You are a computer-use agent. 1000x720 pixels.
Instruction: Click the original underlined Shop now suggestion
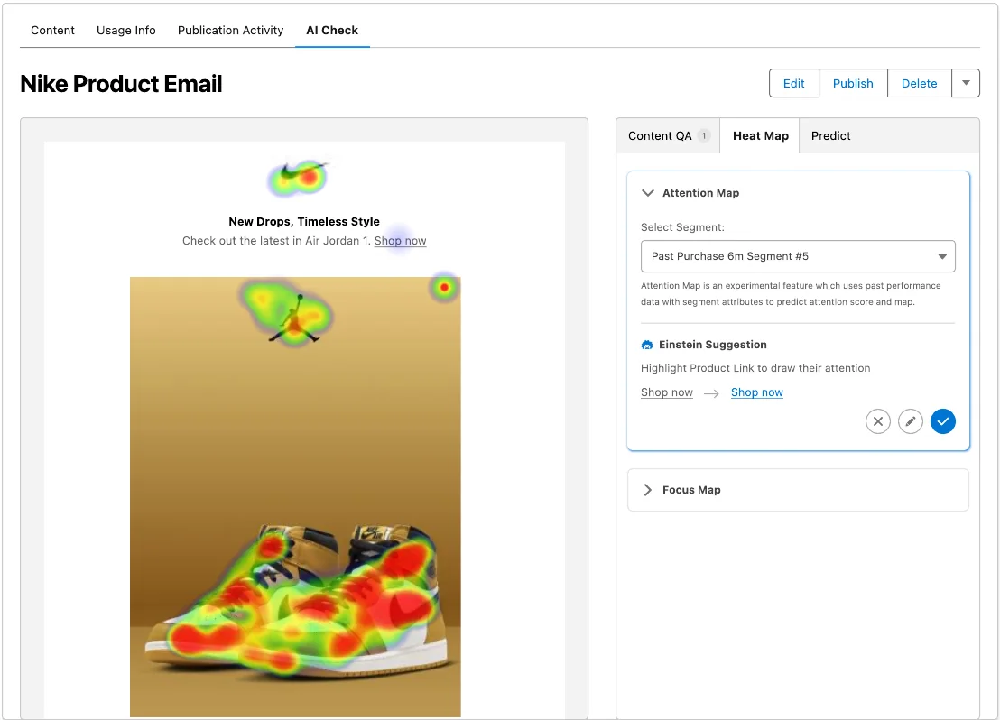[x=666, y=392]
